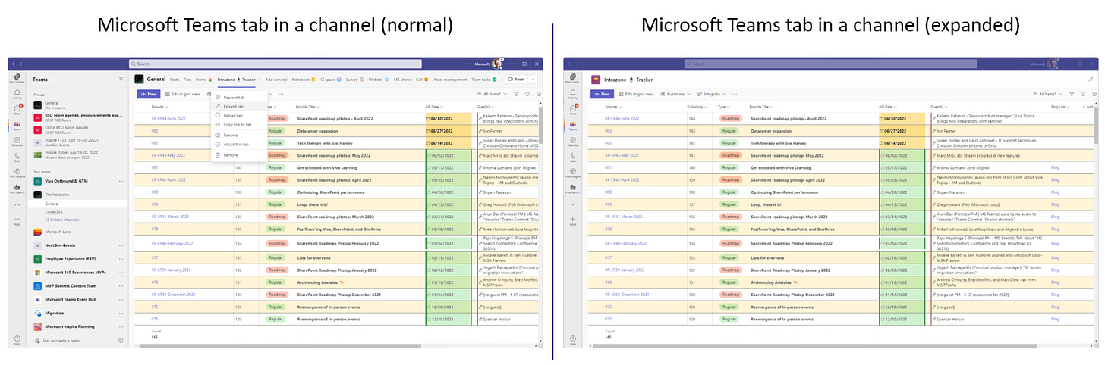The image size is (1105, 365).
Task: Open Calendar in the expanded window rail
Action: pyautogui.click(x=572, y=142)
